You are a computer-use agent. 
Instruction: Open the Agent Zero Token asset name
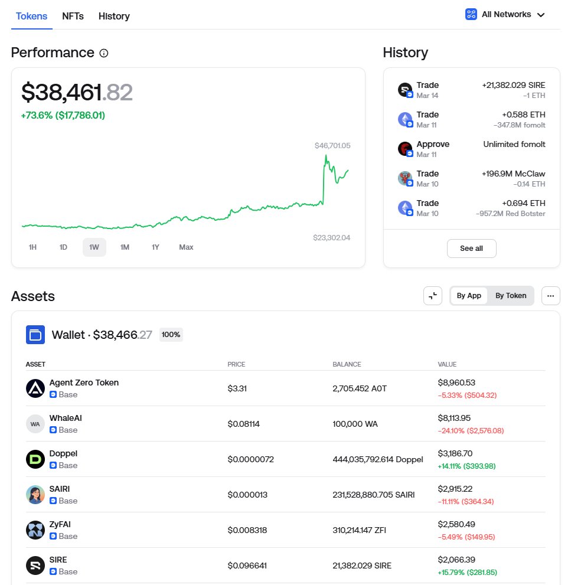84,383
